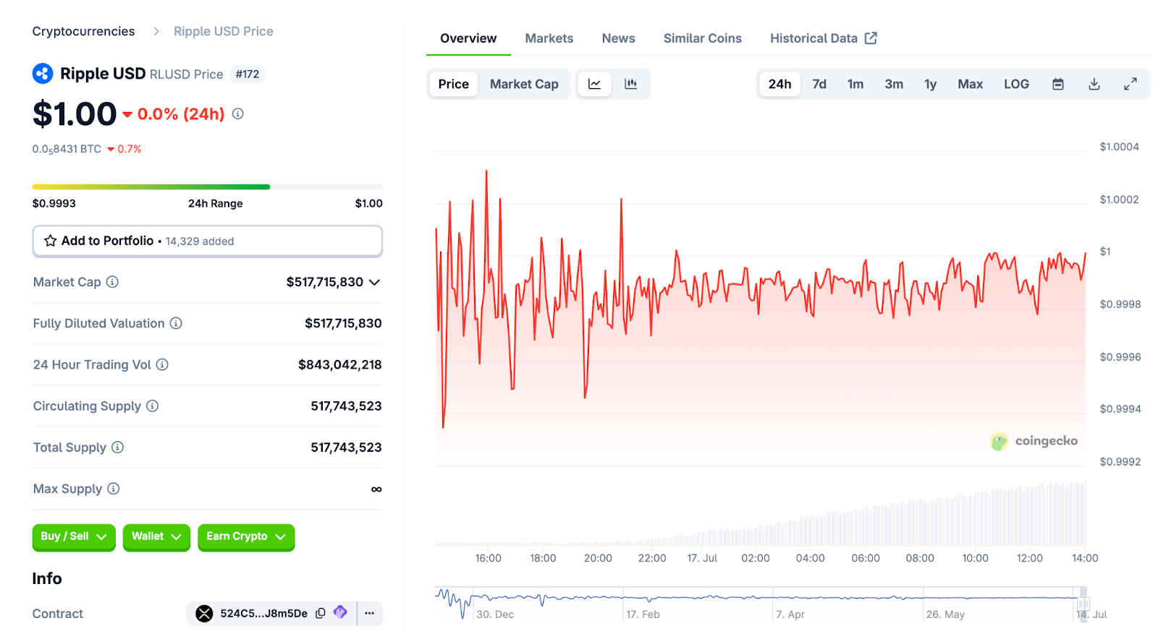
Task: Click the $1.0004 y-axis label
Action: 1119,147
